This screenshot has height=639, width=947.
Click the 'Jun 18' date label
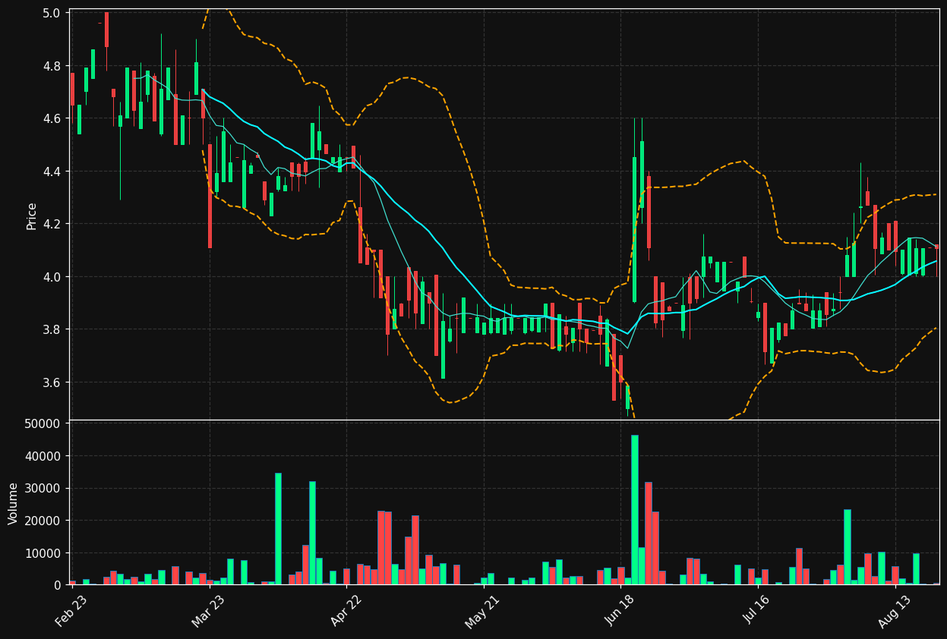619,610
